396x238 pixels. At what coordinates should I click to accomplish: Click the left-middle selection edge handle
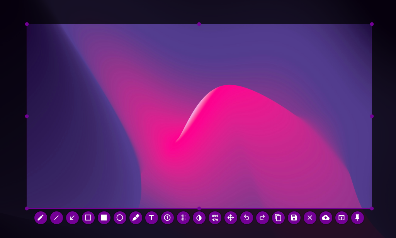tap(27, 116)
